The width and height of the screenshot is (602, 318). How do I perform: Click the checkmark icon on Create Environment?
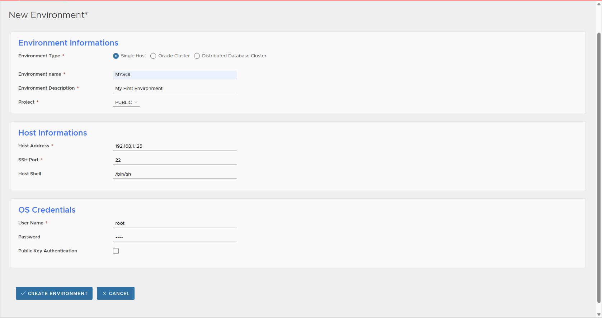pyautogui.click(x=23, y=293)
